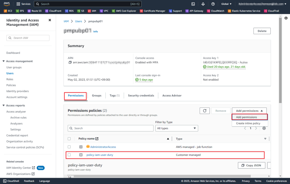Switch to the Groups tab
This screenshot has width=290, height=184.
click(x=97, y=95)
